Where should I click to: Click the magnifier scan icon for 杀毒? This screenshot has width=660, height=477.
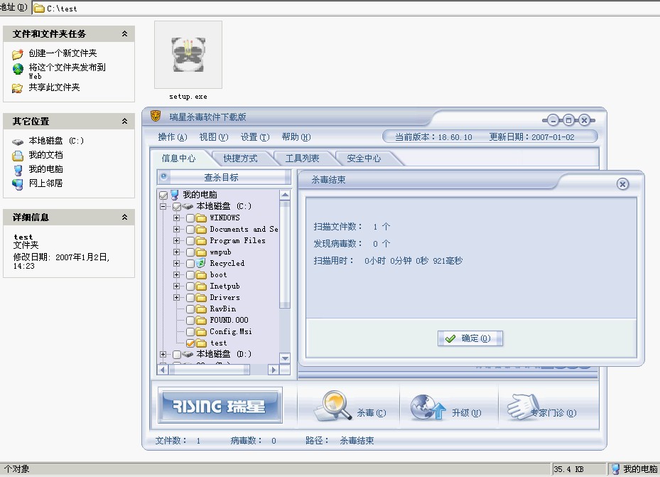click(x=333, y=405)
